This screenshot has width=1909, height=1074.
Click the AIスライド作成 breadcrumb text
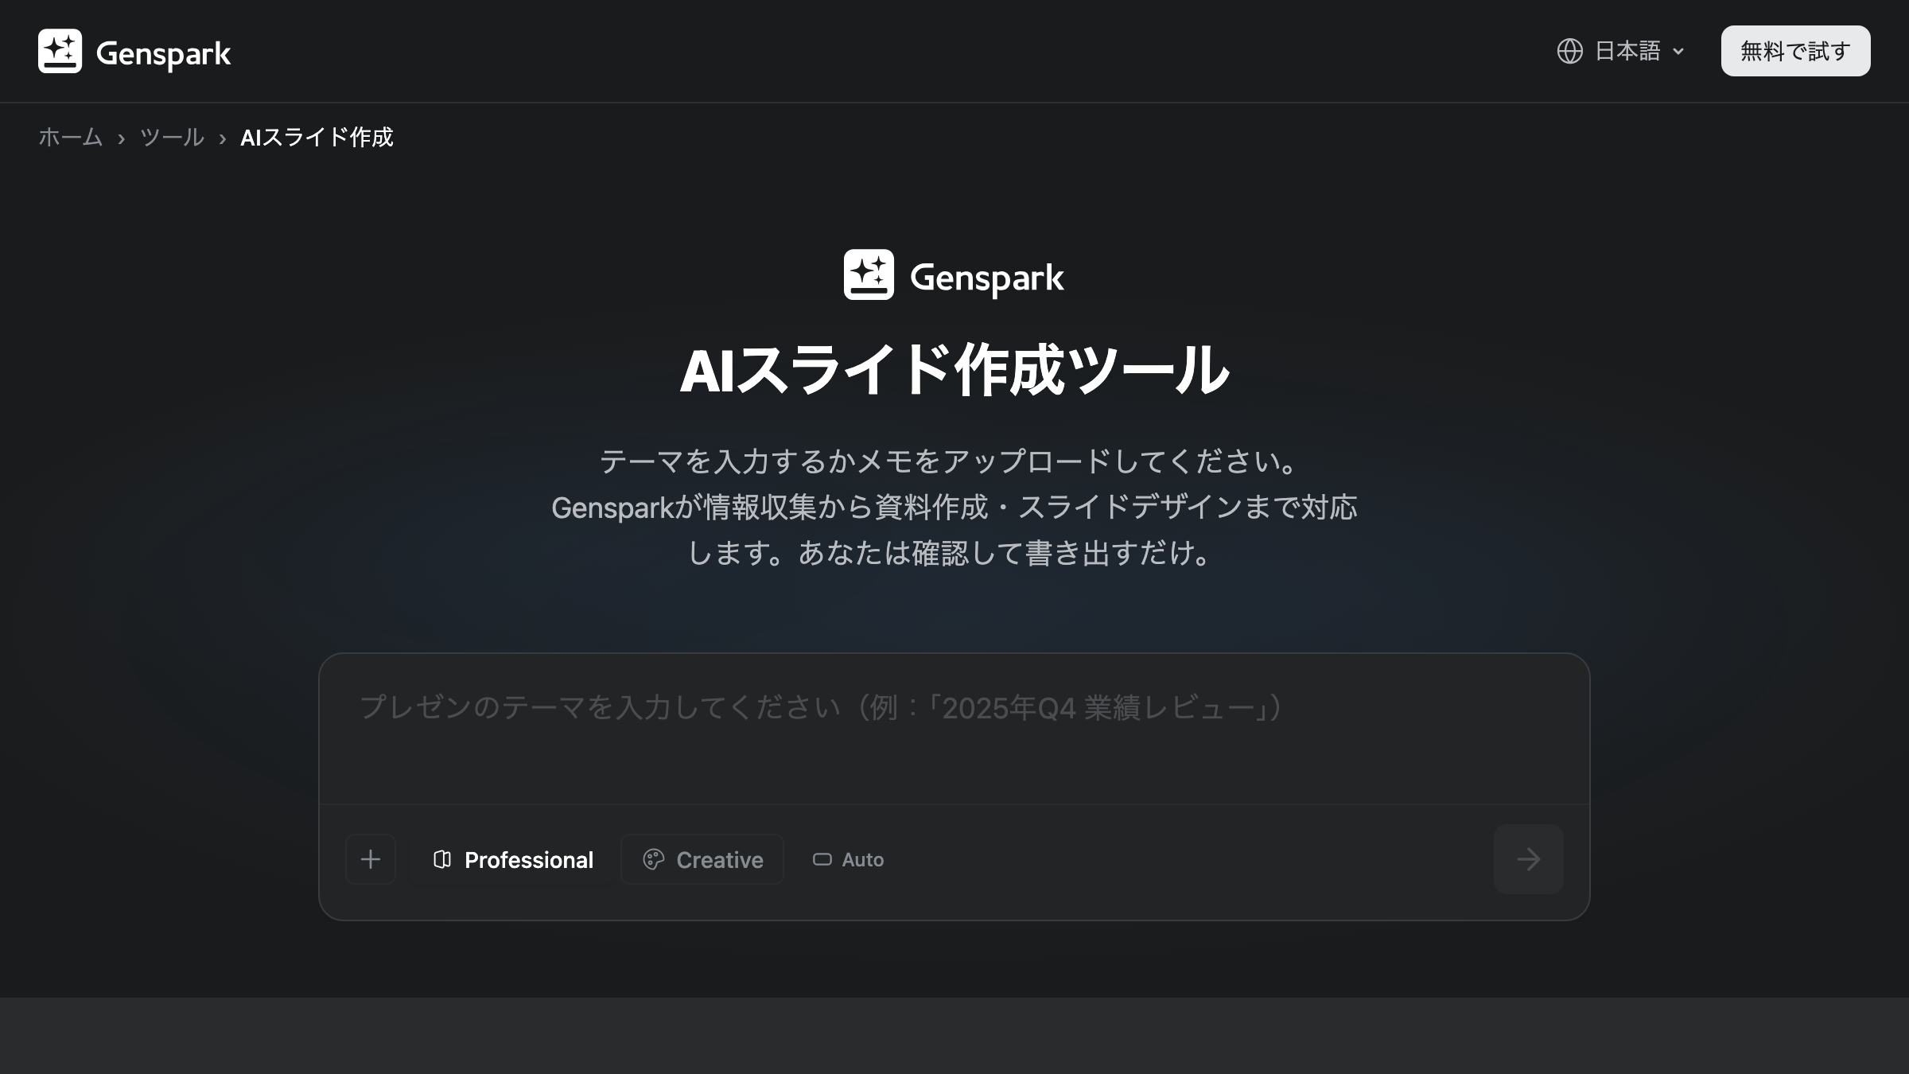click(317, 137)
